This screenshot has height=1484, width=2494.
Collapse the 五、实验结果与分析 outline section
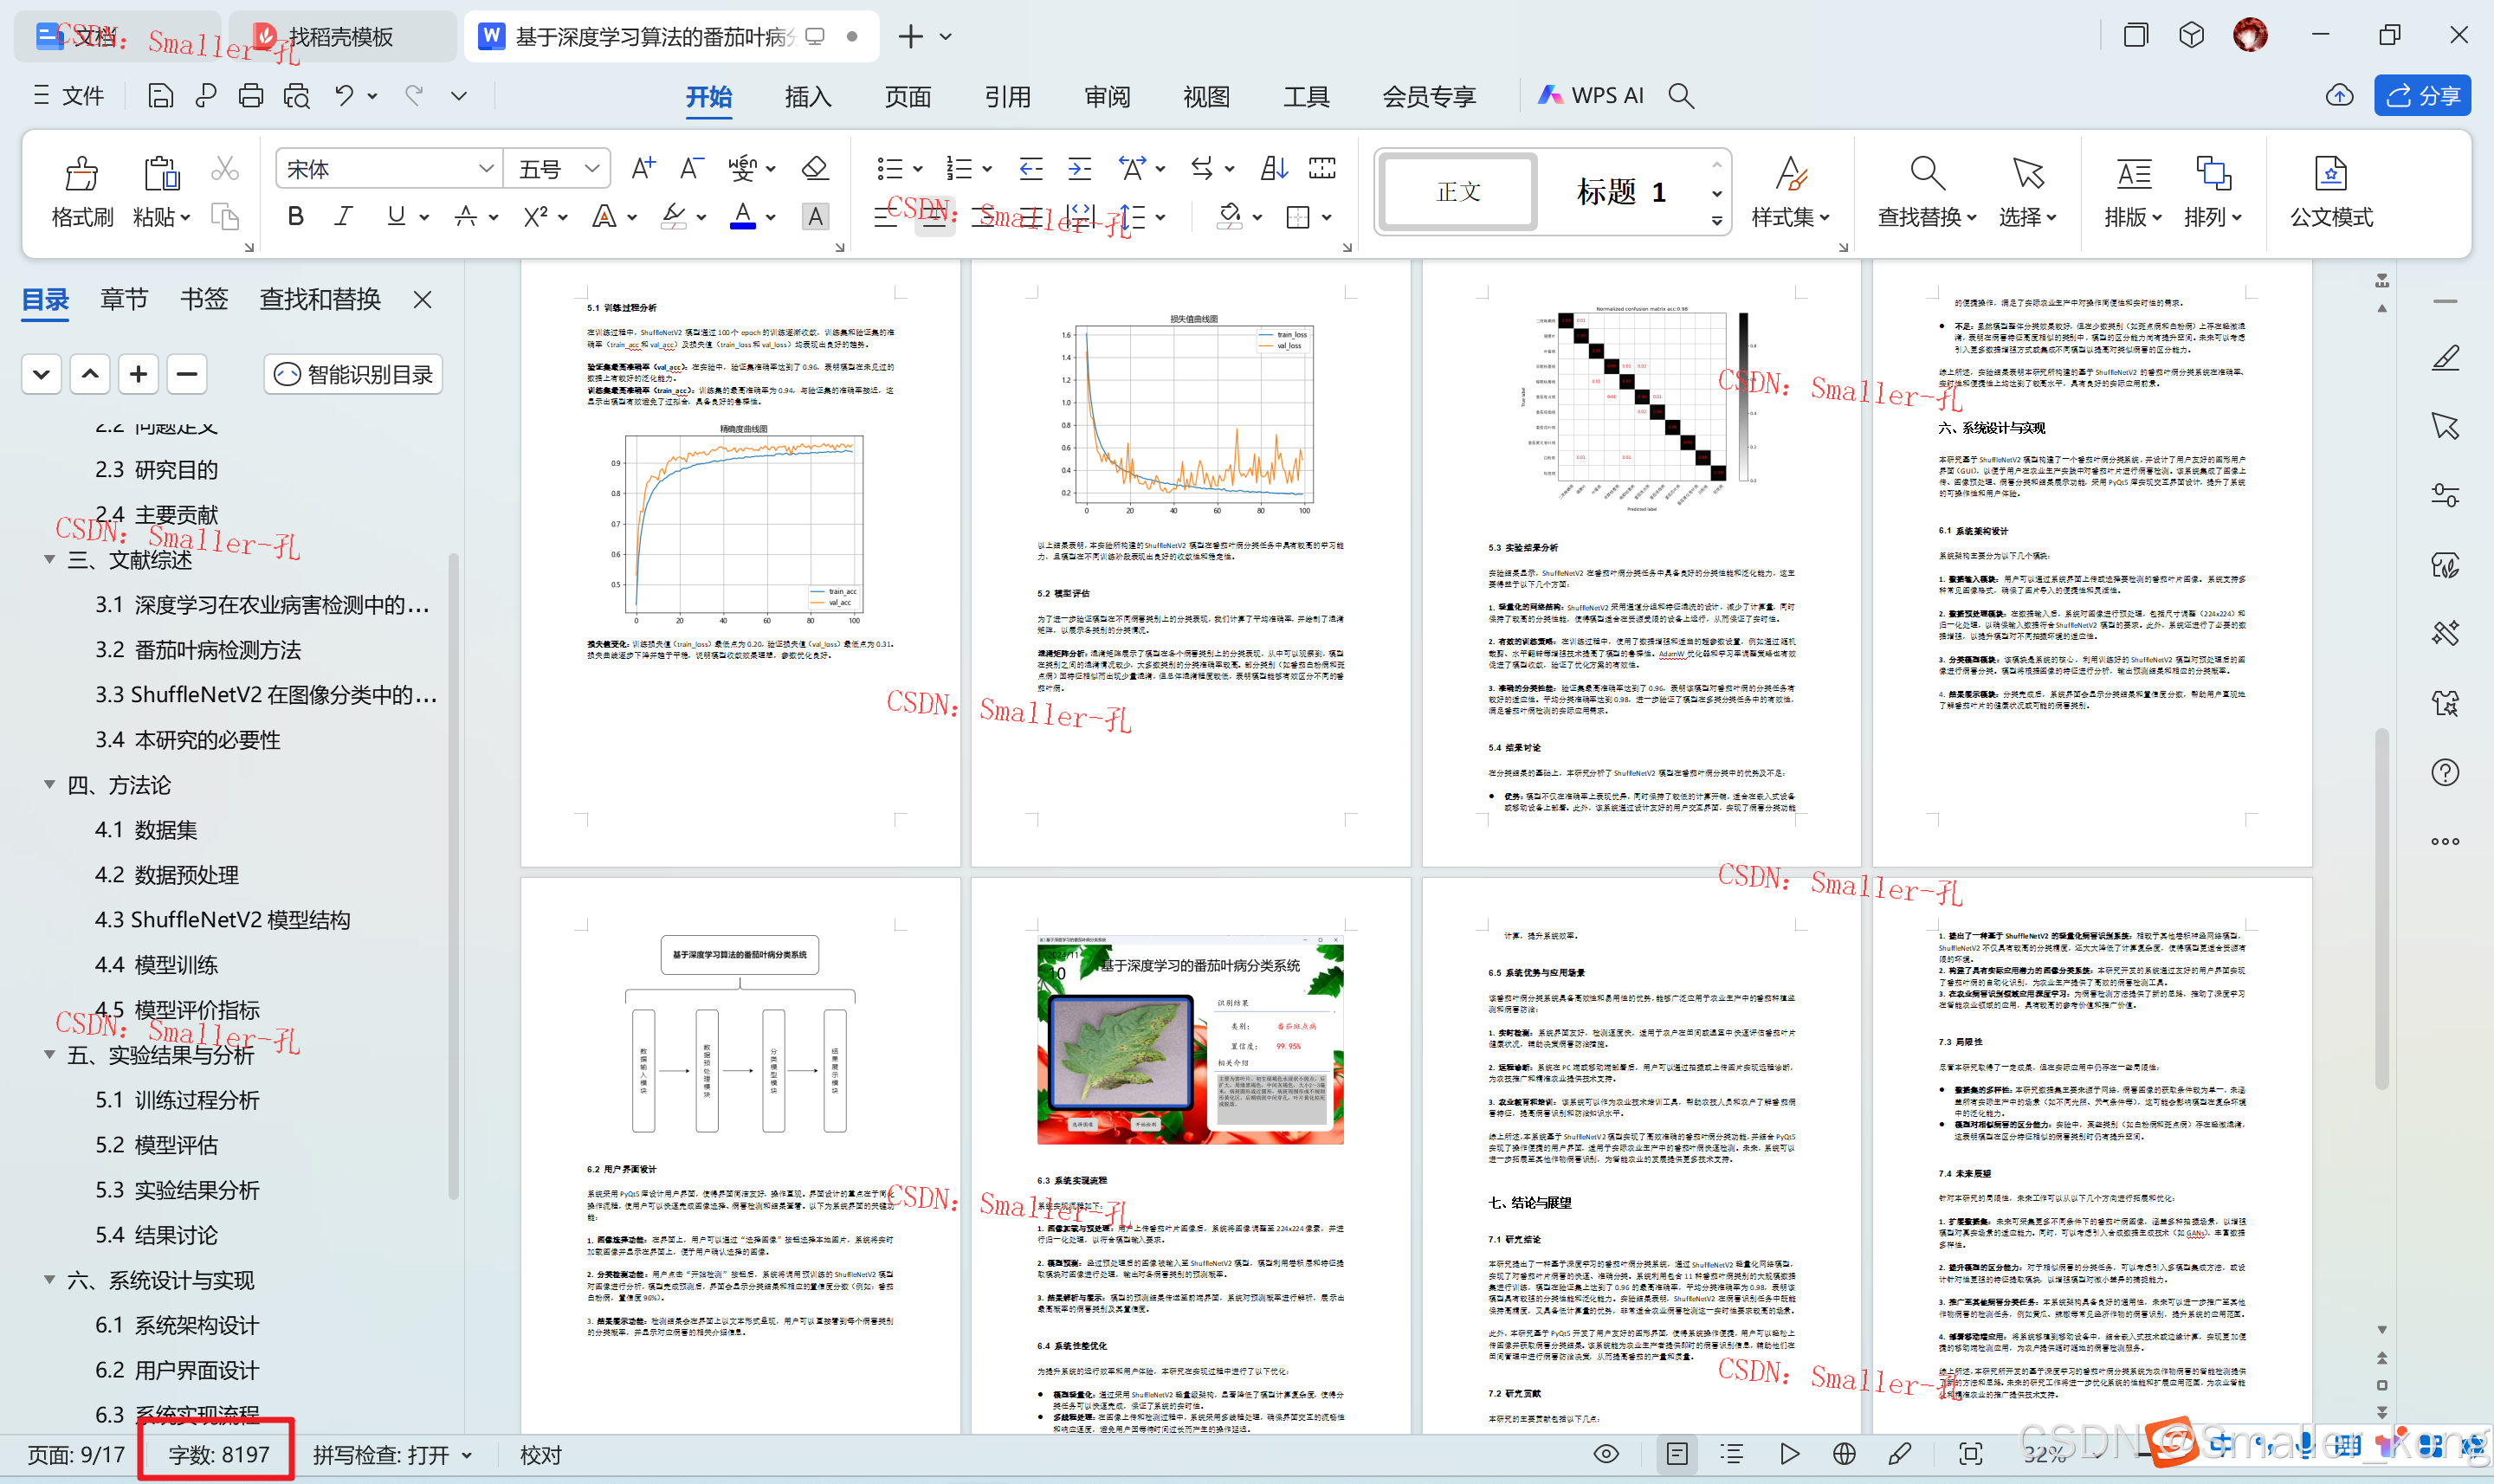tap(49, 1054)
